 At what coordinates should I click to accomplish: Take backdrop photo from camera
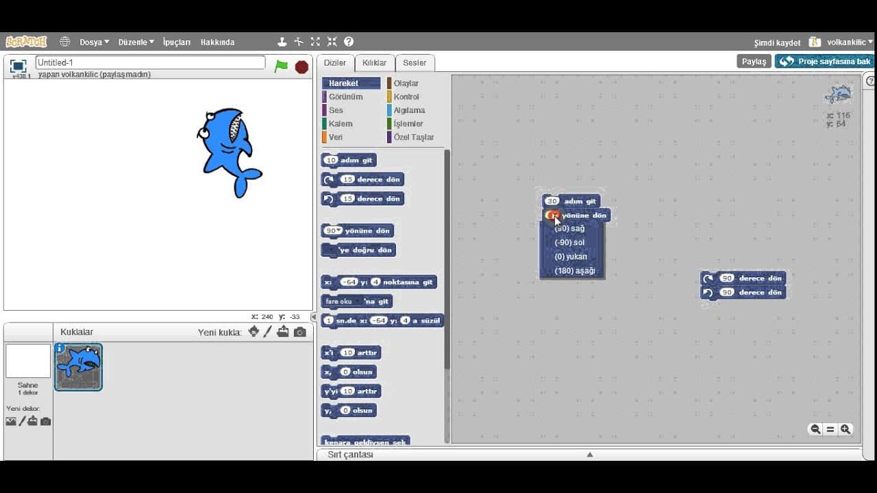tap(45, 421)
